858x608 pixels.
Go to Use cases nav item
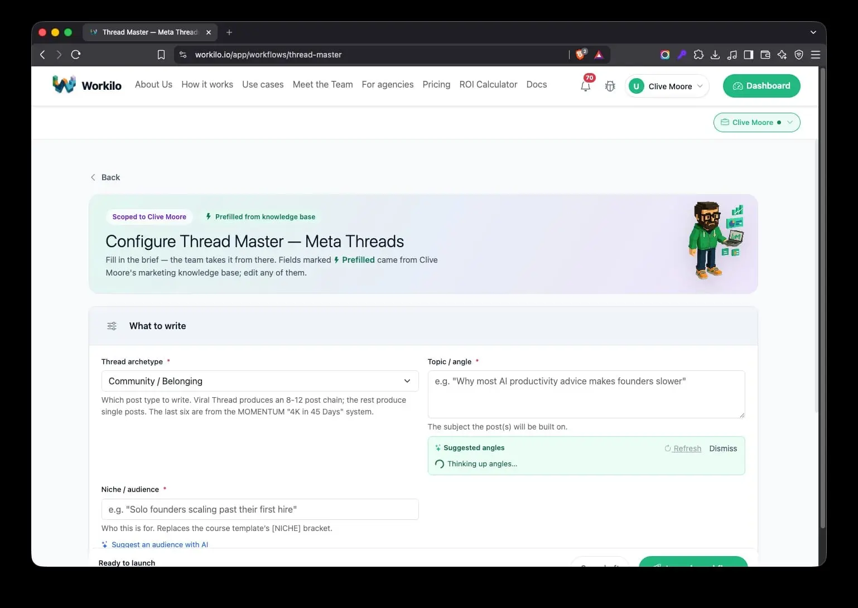tap(263, 84)
